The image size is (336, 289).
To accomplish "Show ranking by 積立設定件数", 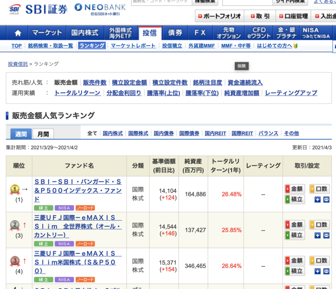I will pyautogui.click(x=170, y=83).
